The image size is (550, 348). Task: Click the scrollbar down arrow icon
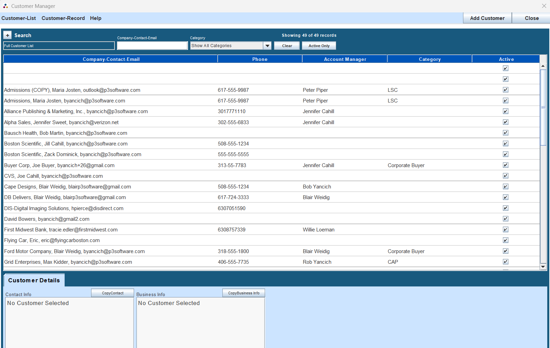543,267
